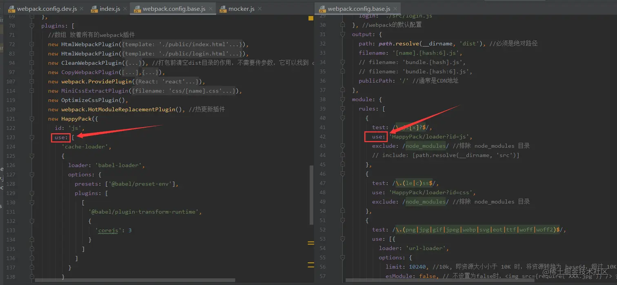Collapse the plugins array at line 70
The width and height of the screenshot is (617, 285).
point(32,26)
